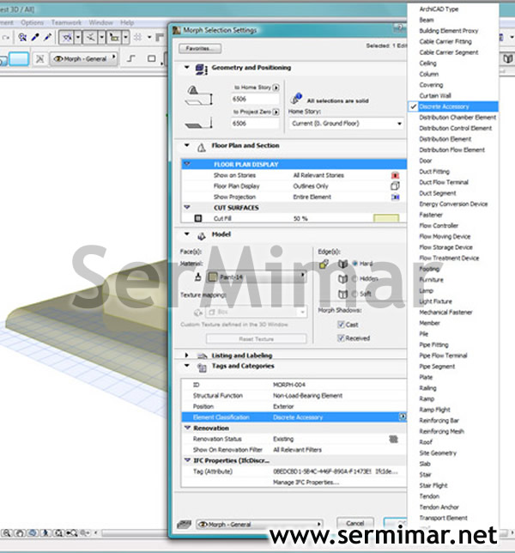The image size is (515, 553).
Task: Select the Soft edge radio button
Action: 355,294
